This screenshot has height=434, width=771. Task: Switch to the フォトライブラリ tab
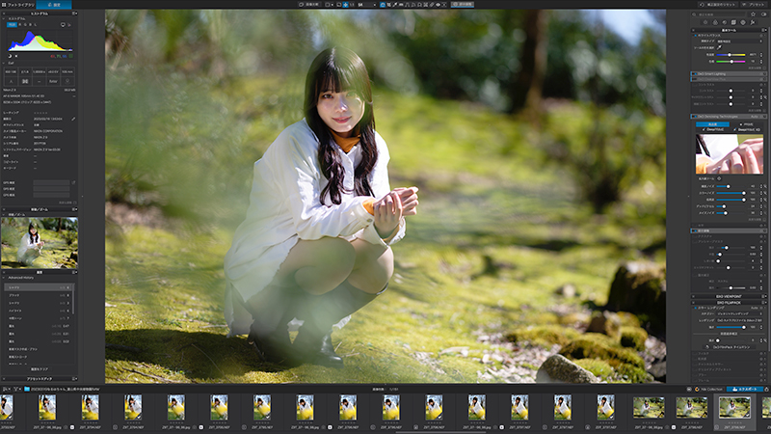[x=18, y=5]
